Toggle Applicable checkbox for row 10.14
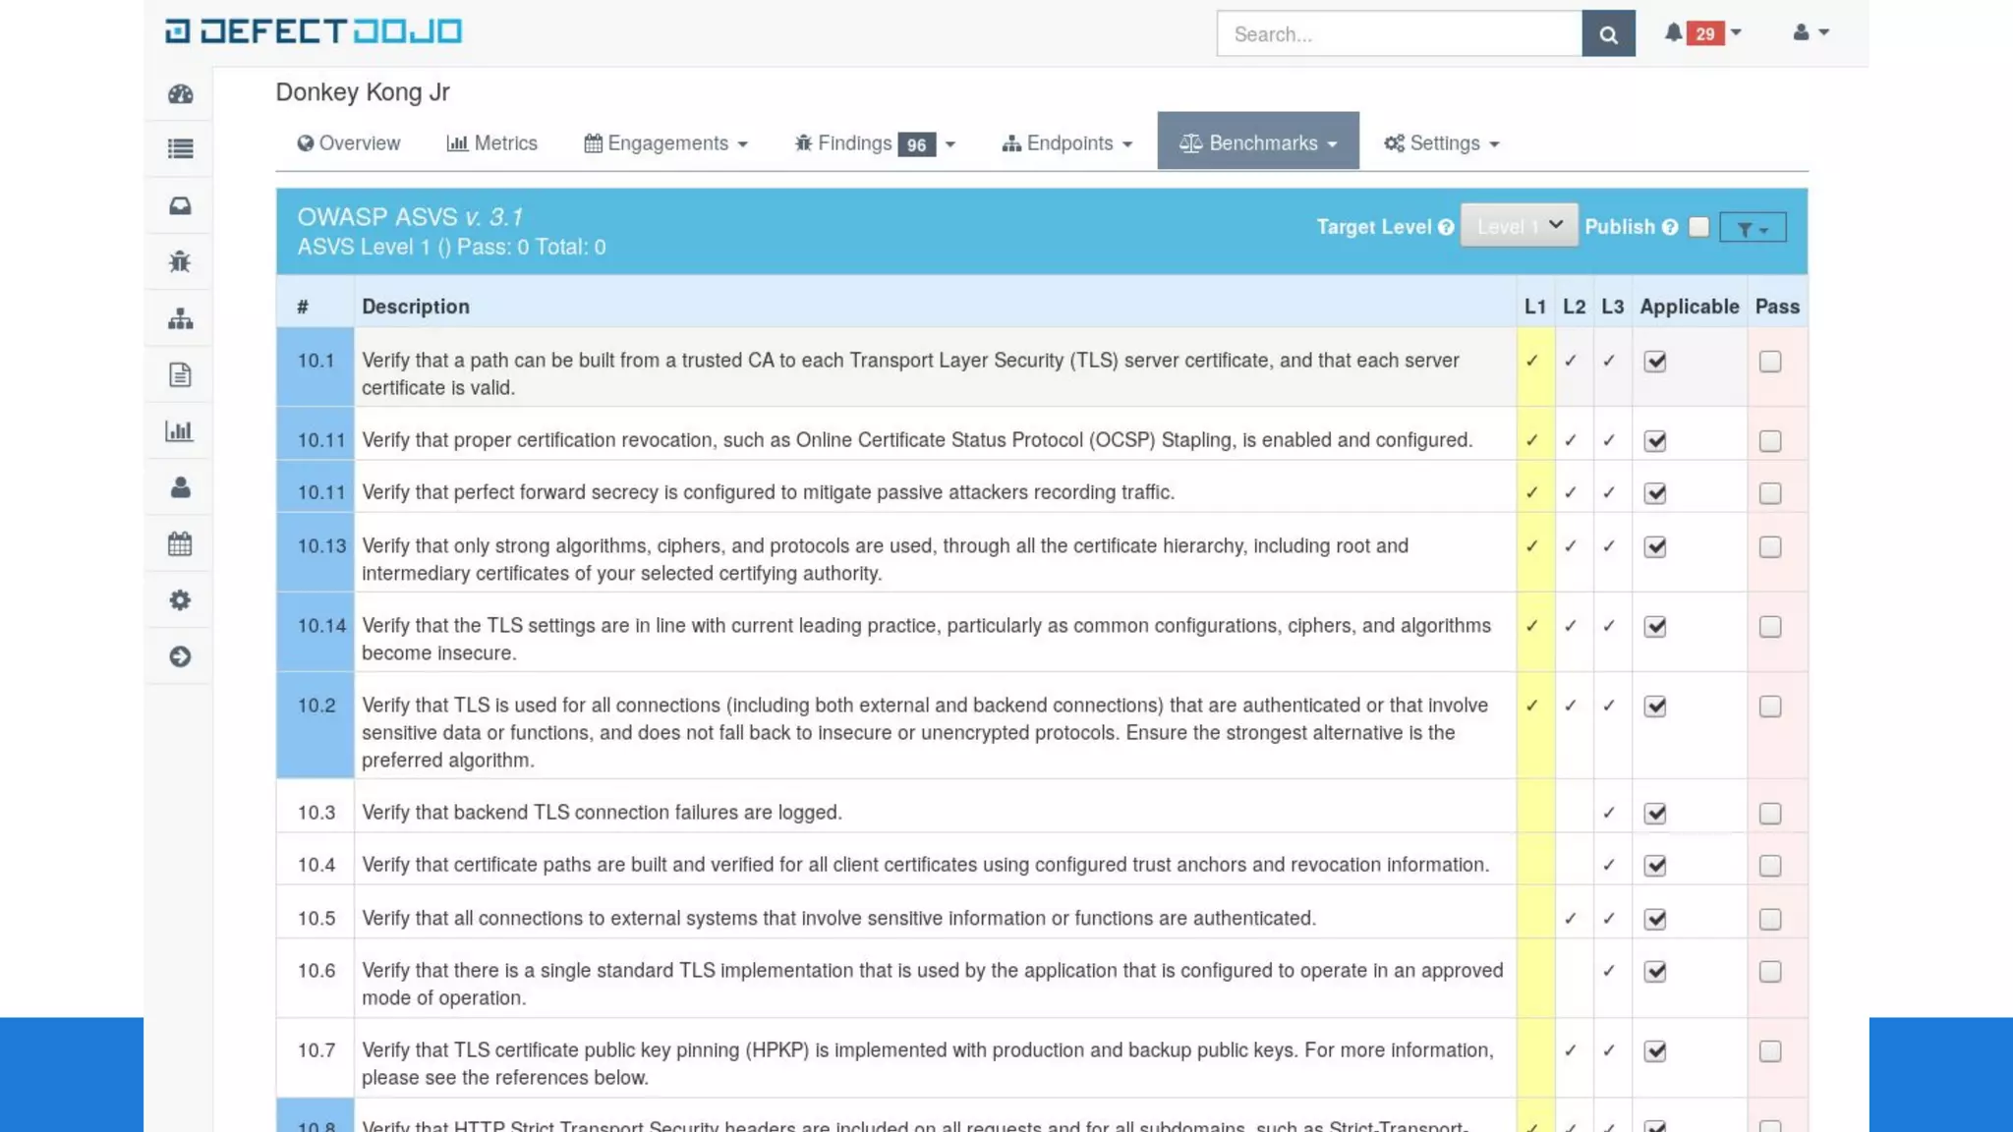This screenshot has height=1132, width=2013. pos(1655,627)
